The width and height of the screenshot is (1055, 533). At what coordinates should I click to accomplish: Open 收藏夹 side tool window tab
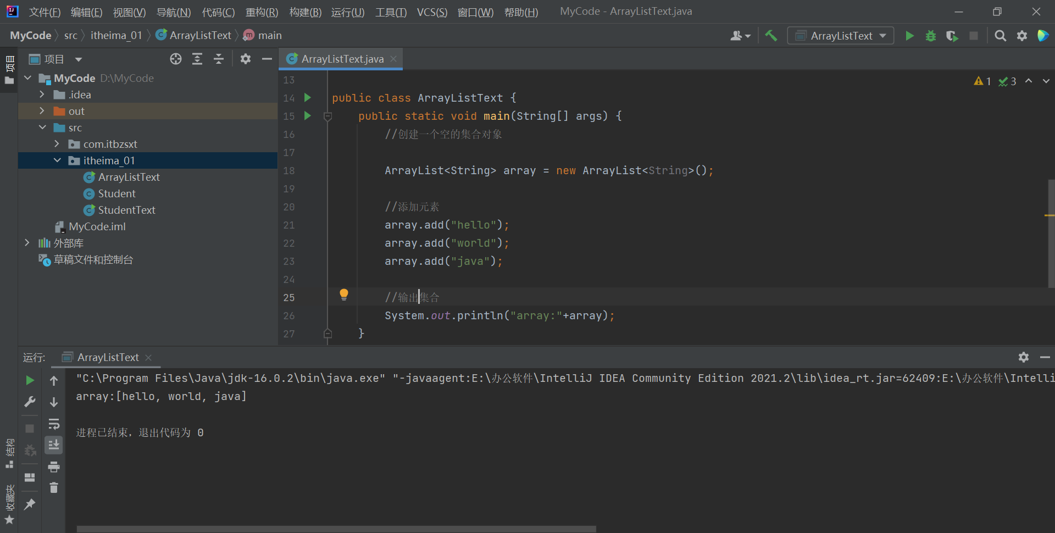point(9,504)
